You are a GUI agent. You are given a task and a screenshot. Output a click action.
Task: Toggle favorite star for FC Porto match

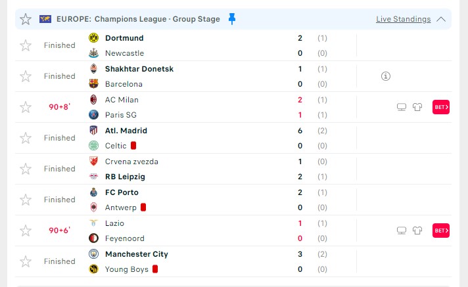(x=26, y=200)
